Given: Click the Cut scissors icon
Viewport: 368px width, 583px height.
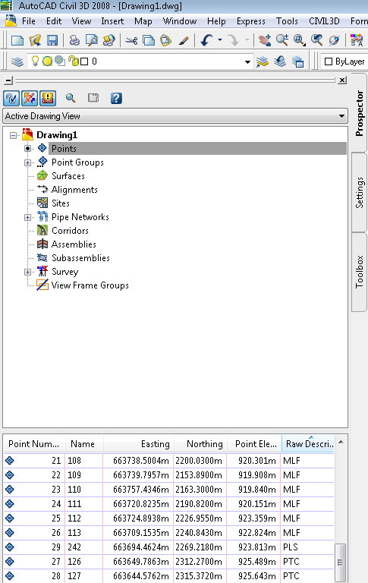Looking at the screenshot, I should point(131,40).
